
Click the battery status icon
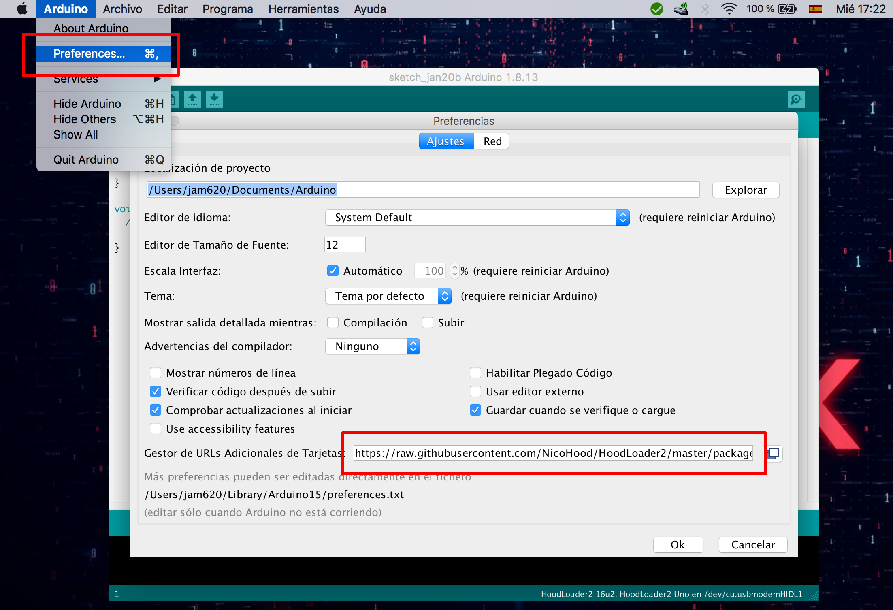pyautogui.click(x=787, y=9)
